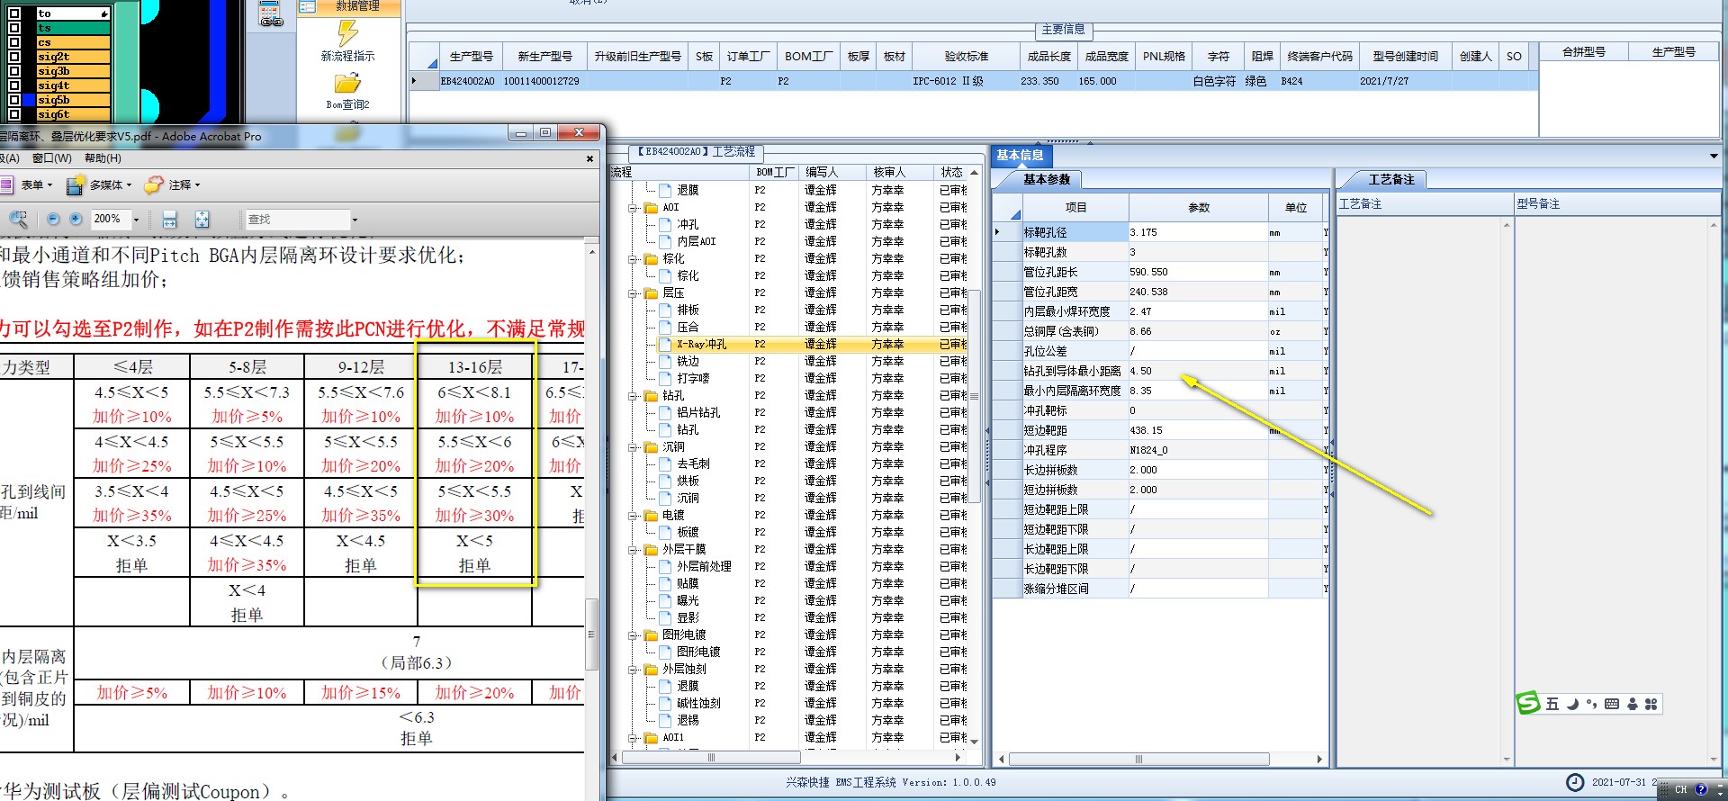The height and width of the screenshot is (801, 1728).
Task: Click the 五 input mode icon
Action: pyautogui.click(x=1552, y=704)
